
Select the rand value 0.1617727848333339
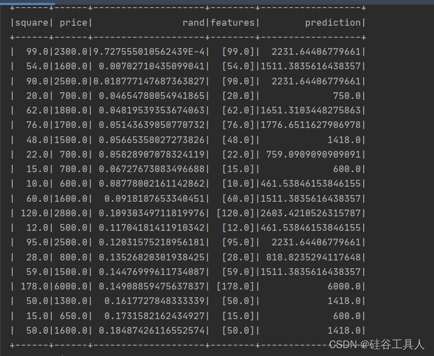(x=155, y=301)
